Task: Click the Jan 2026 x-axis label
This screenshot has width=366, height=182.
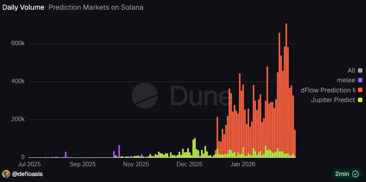Action: (243, 164)
